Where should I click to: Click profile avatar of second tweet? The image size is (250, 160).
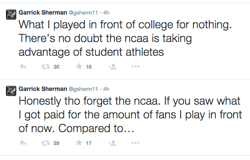point(11,91)
